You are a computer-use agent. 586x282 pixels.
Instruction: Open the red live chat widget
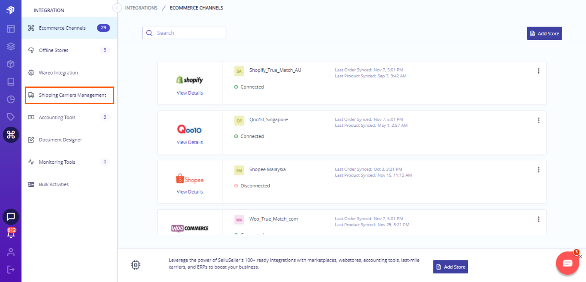click(567, 263)
